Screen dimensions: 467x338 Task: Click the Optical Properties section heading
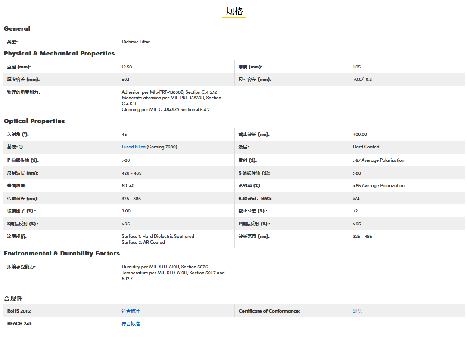pyautogui.click(x=34, y=121)
